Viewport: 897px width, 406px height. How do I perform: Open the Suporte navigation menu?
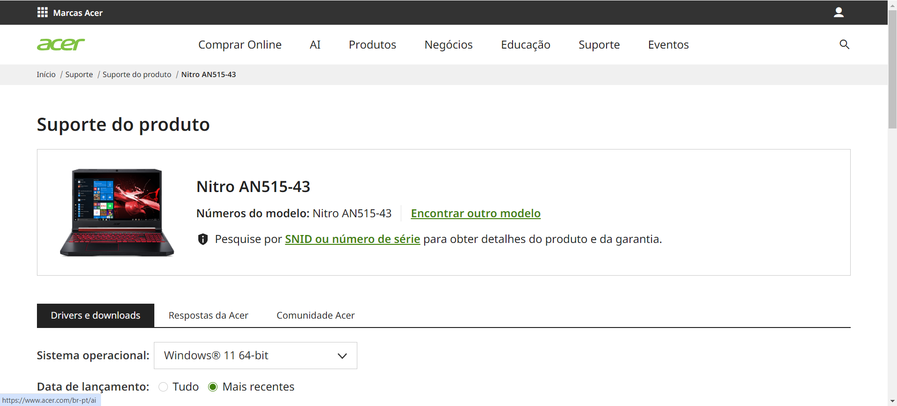[599, 45]
